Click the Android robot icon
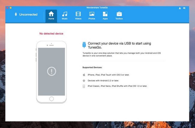The height and width of the screenshot is (128, 195). [84, 81]
